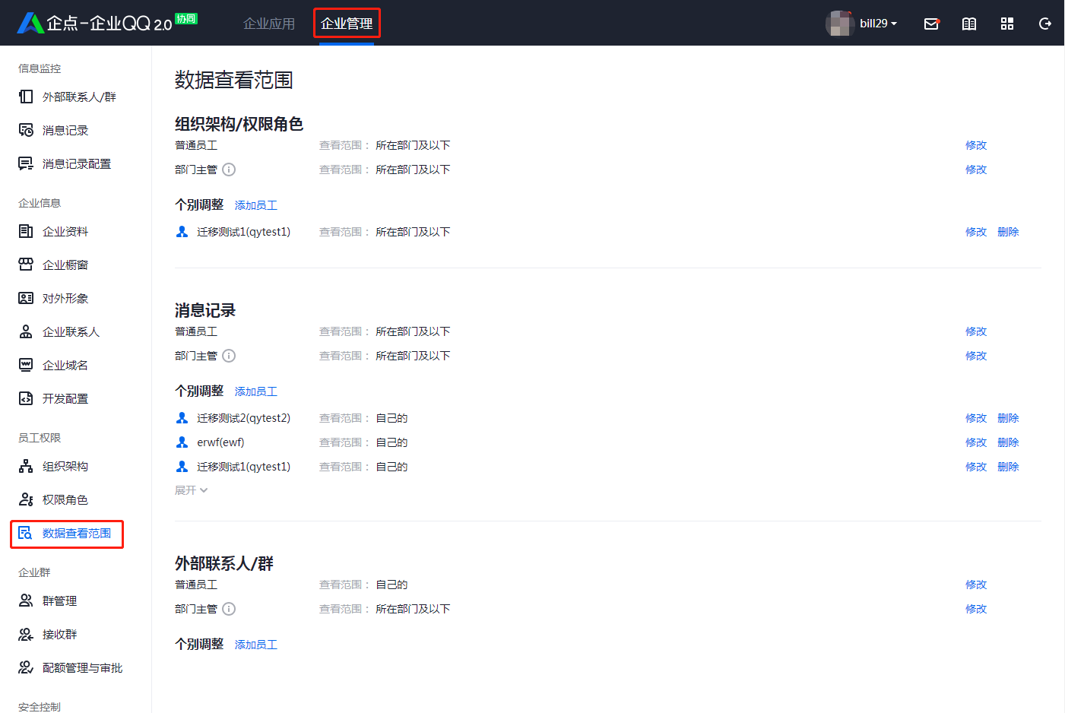Modify 迁移测试2(qytest2) scope
This screenshot has height=713, width=1065.
point(976,418)
